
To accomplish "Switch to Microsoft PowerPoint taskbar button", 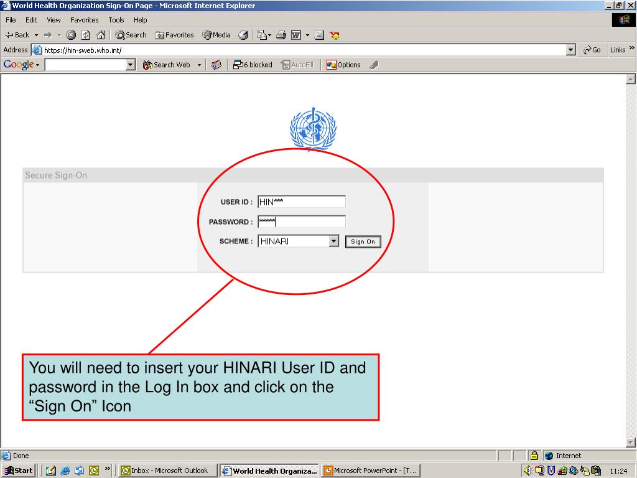I will pos(371,471).
